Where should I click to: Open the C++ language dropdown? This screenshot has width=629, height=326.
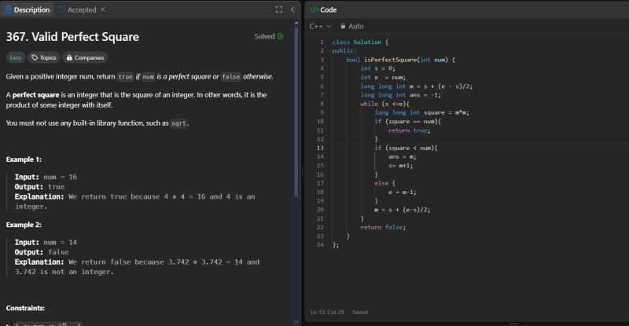click(x=321, y=26)
